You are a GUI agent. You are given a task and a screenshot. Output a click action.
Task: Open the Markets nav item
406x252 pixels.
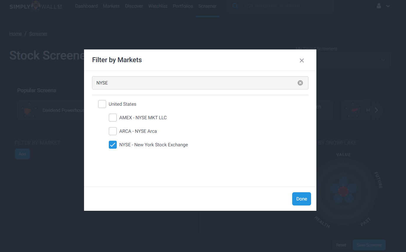point(111,6)
